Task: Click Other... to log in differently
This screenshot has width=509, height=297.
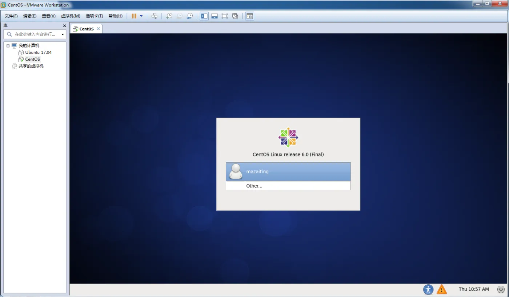Action: coord(254,186)
